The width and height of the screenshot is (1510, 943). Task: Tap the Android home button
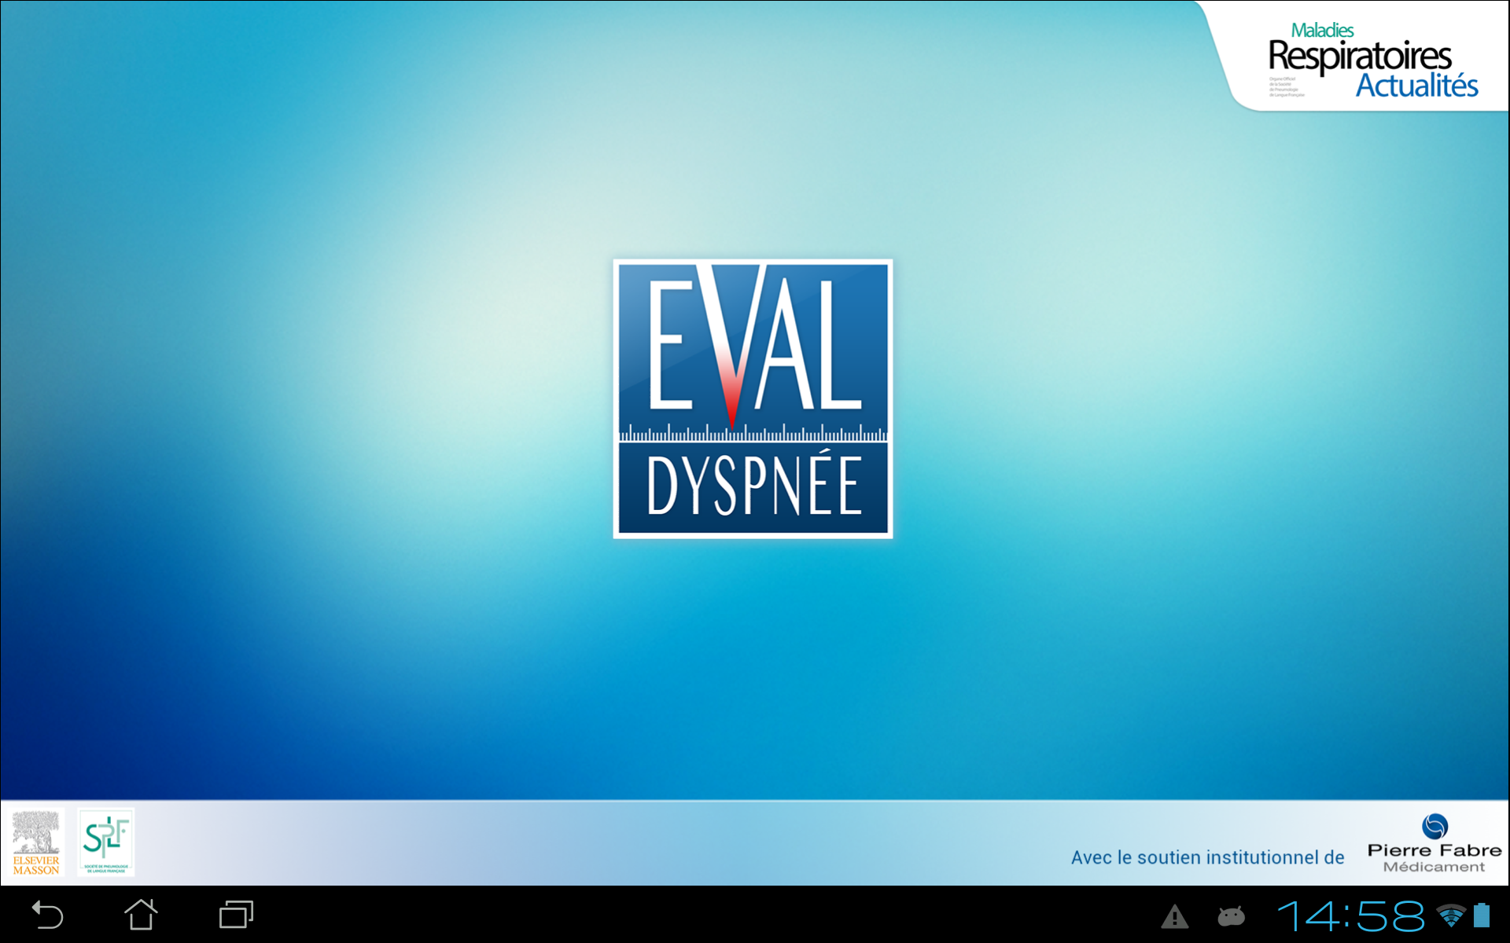(x=142, y=915)
